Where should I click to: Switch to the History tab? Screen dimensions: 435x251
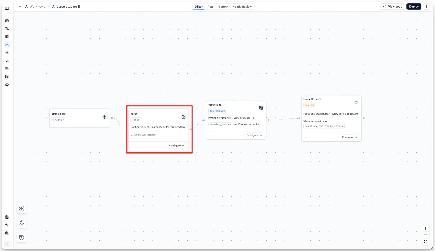coord(222,7)
